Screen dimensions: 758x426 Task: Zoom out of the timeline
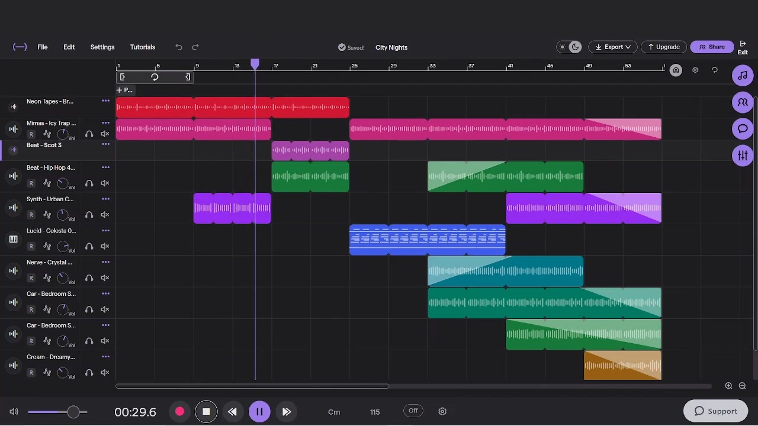(743, 386)
